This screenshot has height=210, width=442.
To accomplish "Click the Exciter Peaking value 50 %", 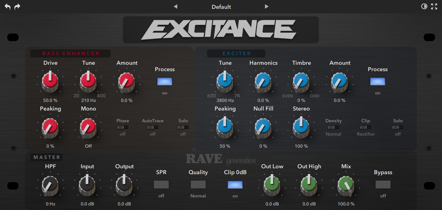I will coord(225,146).
